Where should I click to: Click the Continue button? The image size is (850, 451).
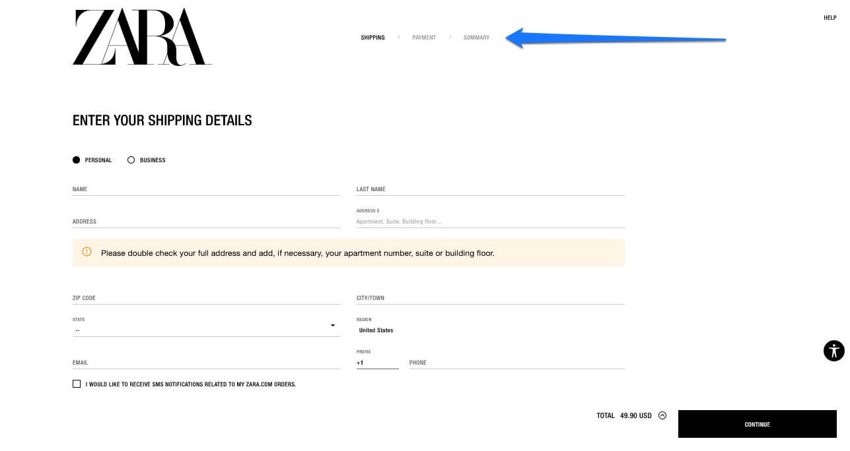758,424
